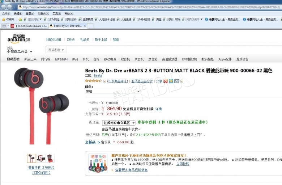Select the 耳机 category in nav bar

pos(86,59)
